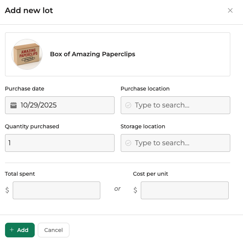
Task: Close the Add new lot dialog
Action: coord(230,10)
